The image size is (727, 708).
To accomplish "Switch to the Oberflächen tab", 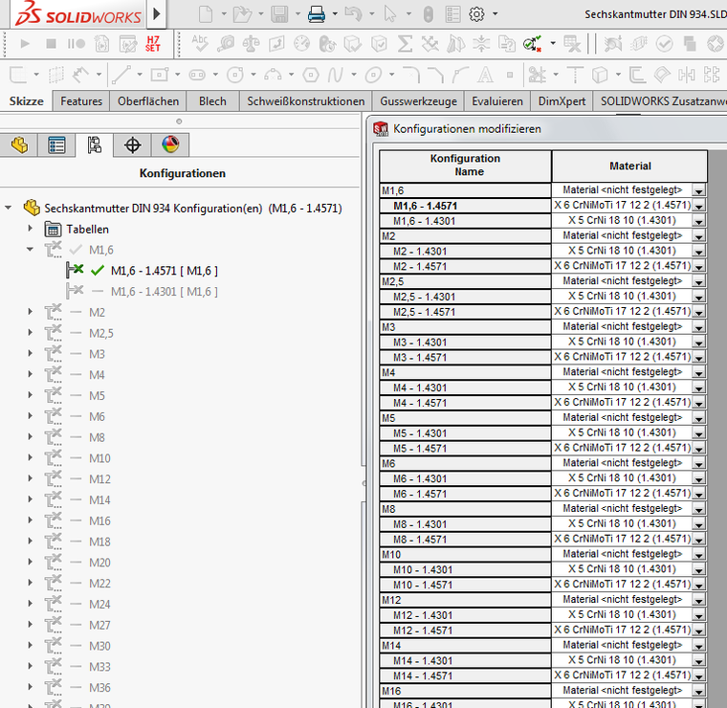I will point(148,101).
